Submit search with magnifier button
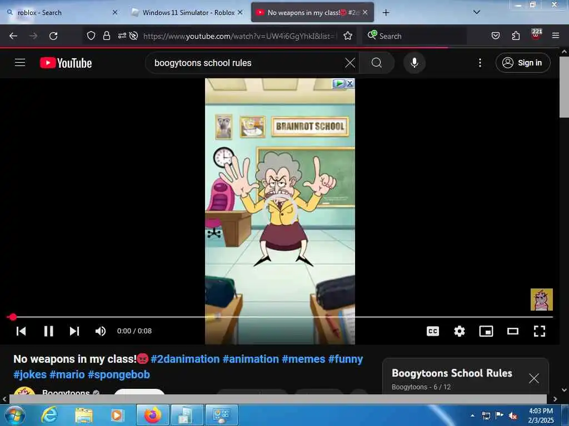569x426 pixels. [377, 63]
